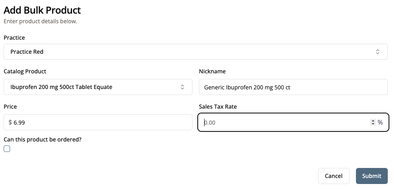Click the up-down chevron in Catalog Product field

(x=182, y=87)
